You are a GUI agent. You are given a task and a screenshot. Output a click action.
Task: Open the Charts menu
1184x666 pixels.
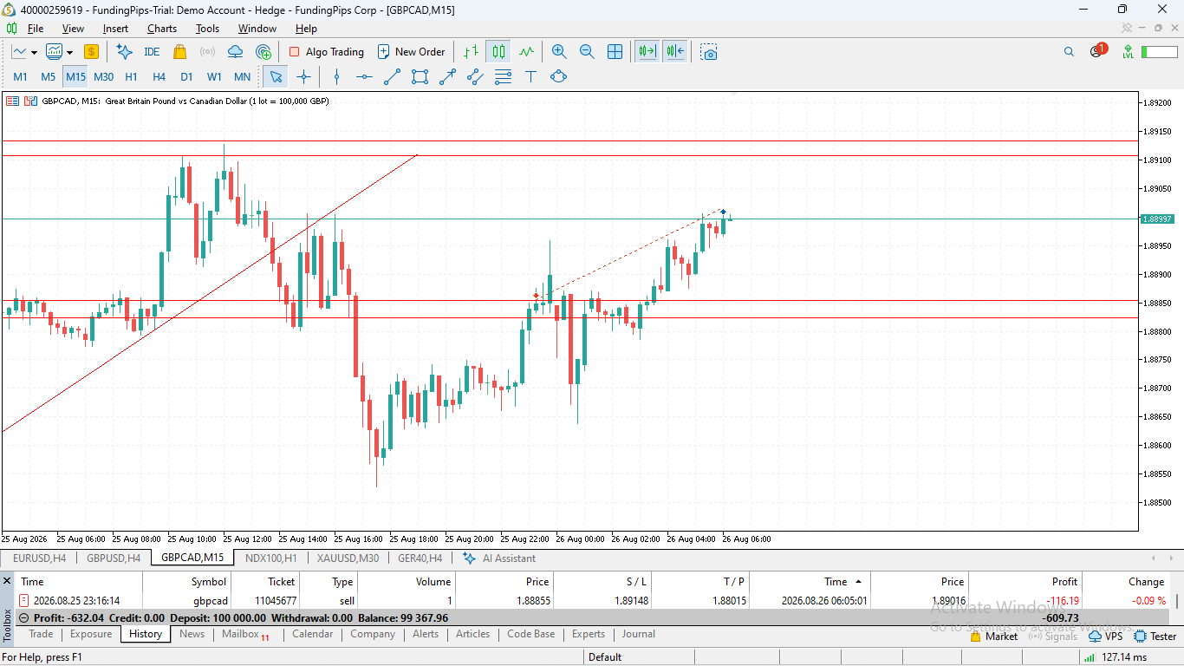162,29
